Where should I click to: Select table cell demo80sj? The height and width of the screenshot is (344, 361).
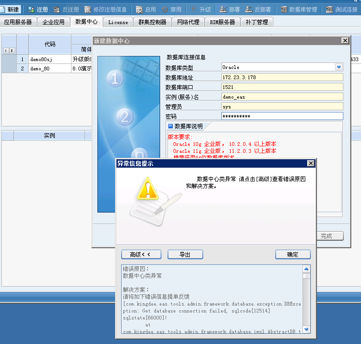pyautogui.click(x=50, y=59)
